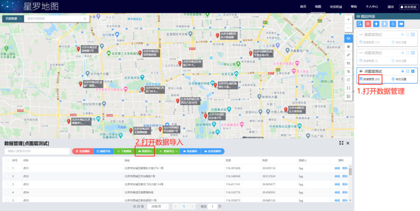Screen dimensions: 420x211
Task: Open the 数据导出 export dropdown
Action: (169, 151)
